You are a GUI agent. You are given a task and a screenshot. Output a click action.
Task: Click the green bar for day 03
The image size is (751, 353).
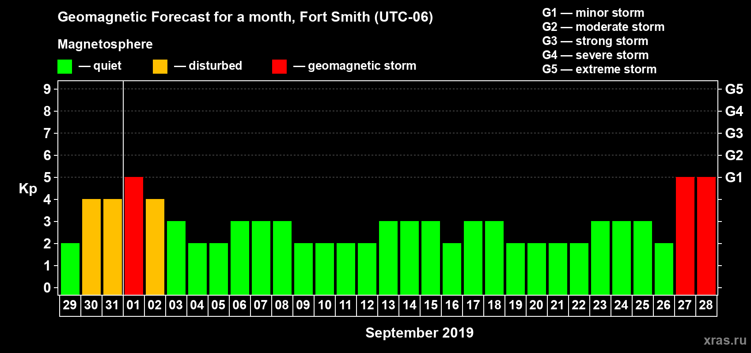pyautogui.click(x=176, y=258)
